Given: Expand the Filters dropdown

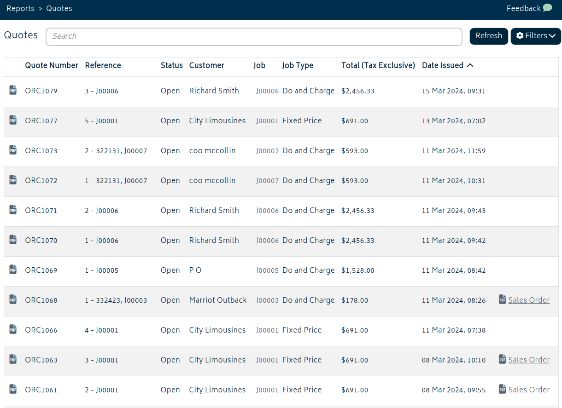Looking at the screenshot, I should (x=536, y=36).
